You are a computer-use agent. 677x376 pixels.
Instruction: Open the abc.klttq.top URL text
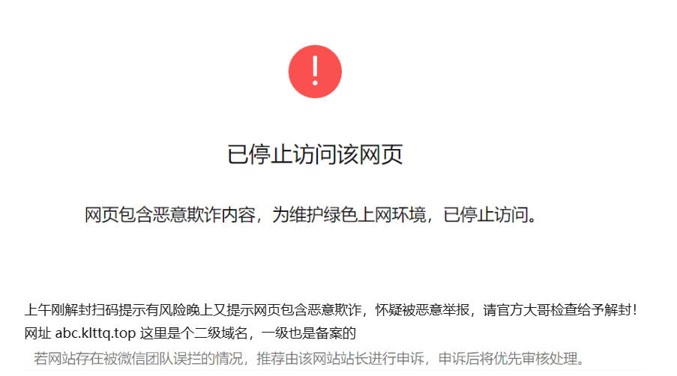click(95, 333)
